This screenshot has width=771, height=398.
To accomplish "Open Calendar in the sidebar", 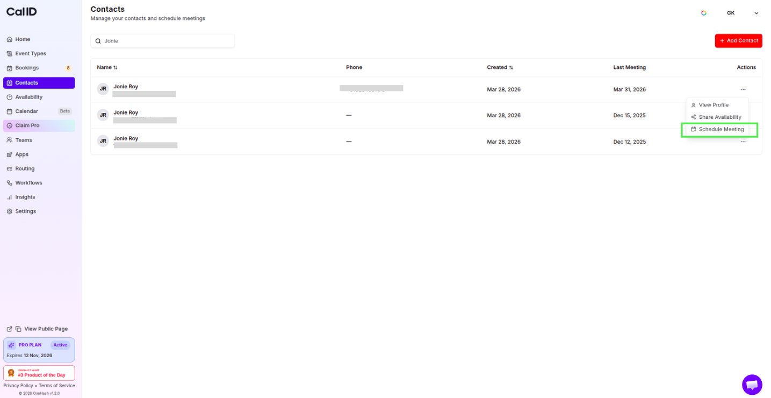I will point(39,111).
